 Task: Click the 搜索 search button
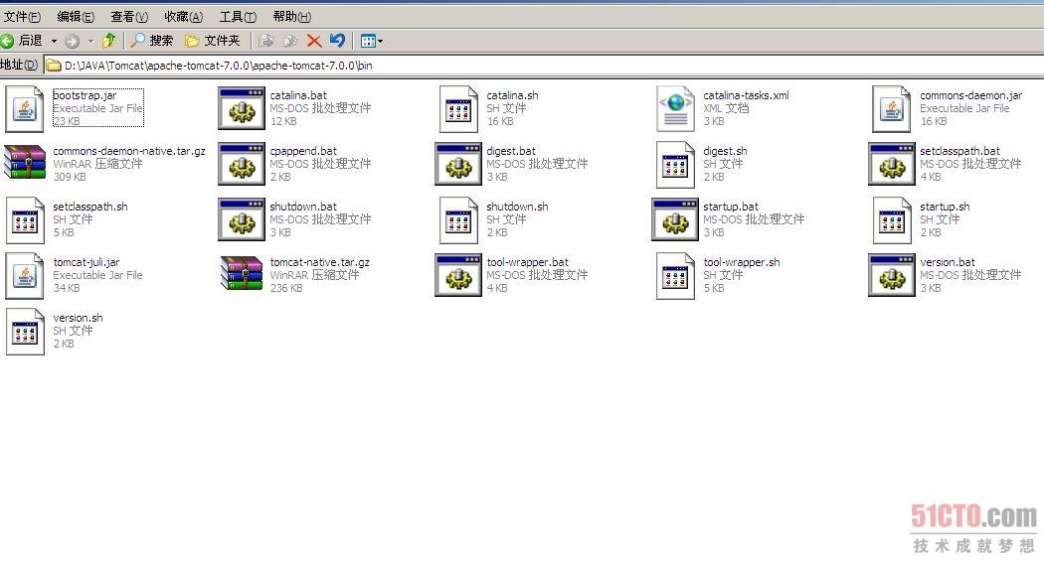[152, 41]
